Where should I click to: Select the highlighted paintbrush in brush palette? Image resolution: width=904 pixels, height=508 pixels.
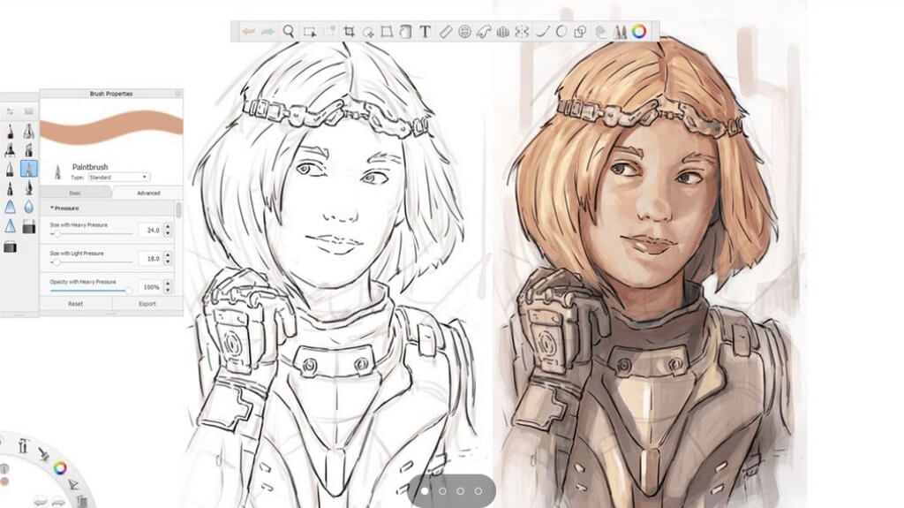(29, 168)
